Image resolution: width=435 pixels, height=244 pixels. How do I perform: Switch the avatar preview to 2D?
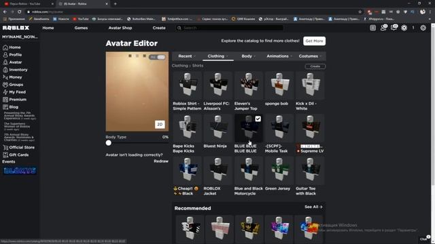tap(160, 125)
